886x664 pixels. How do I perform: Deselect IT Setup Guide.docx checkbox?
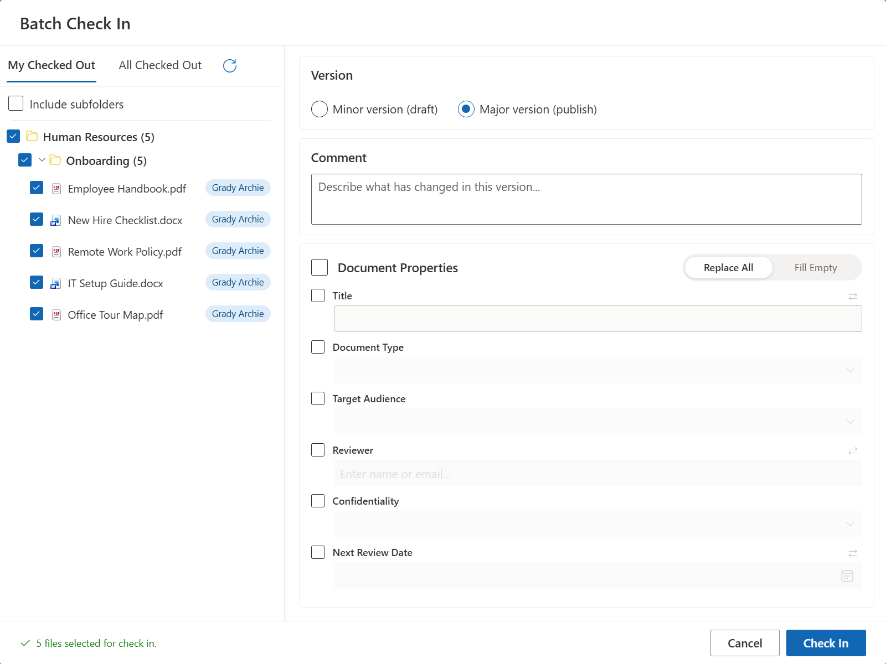coord(37,282)
